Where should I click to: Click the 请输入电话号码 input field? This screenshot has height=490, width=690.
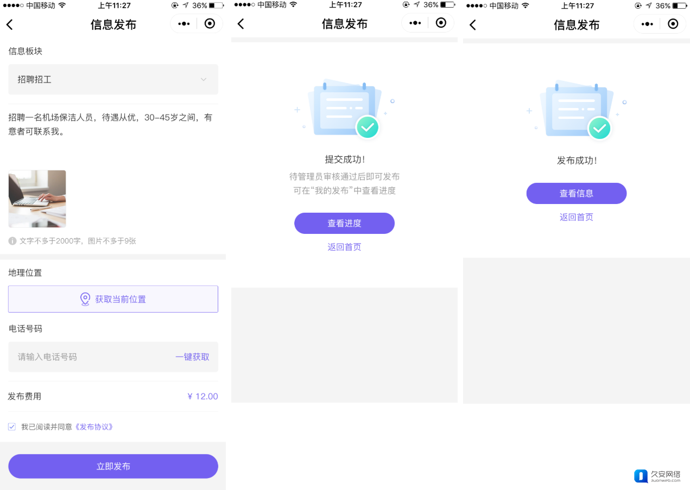pyautogui.click(x=87, y=357)
